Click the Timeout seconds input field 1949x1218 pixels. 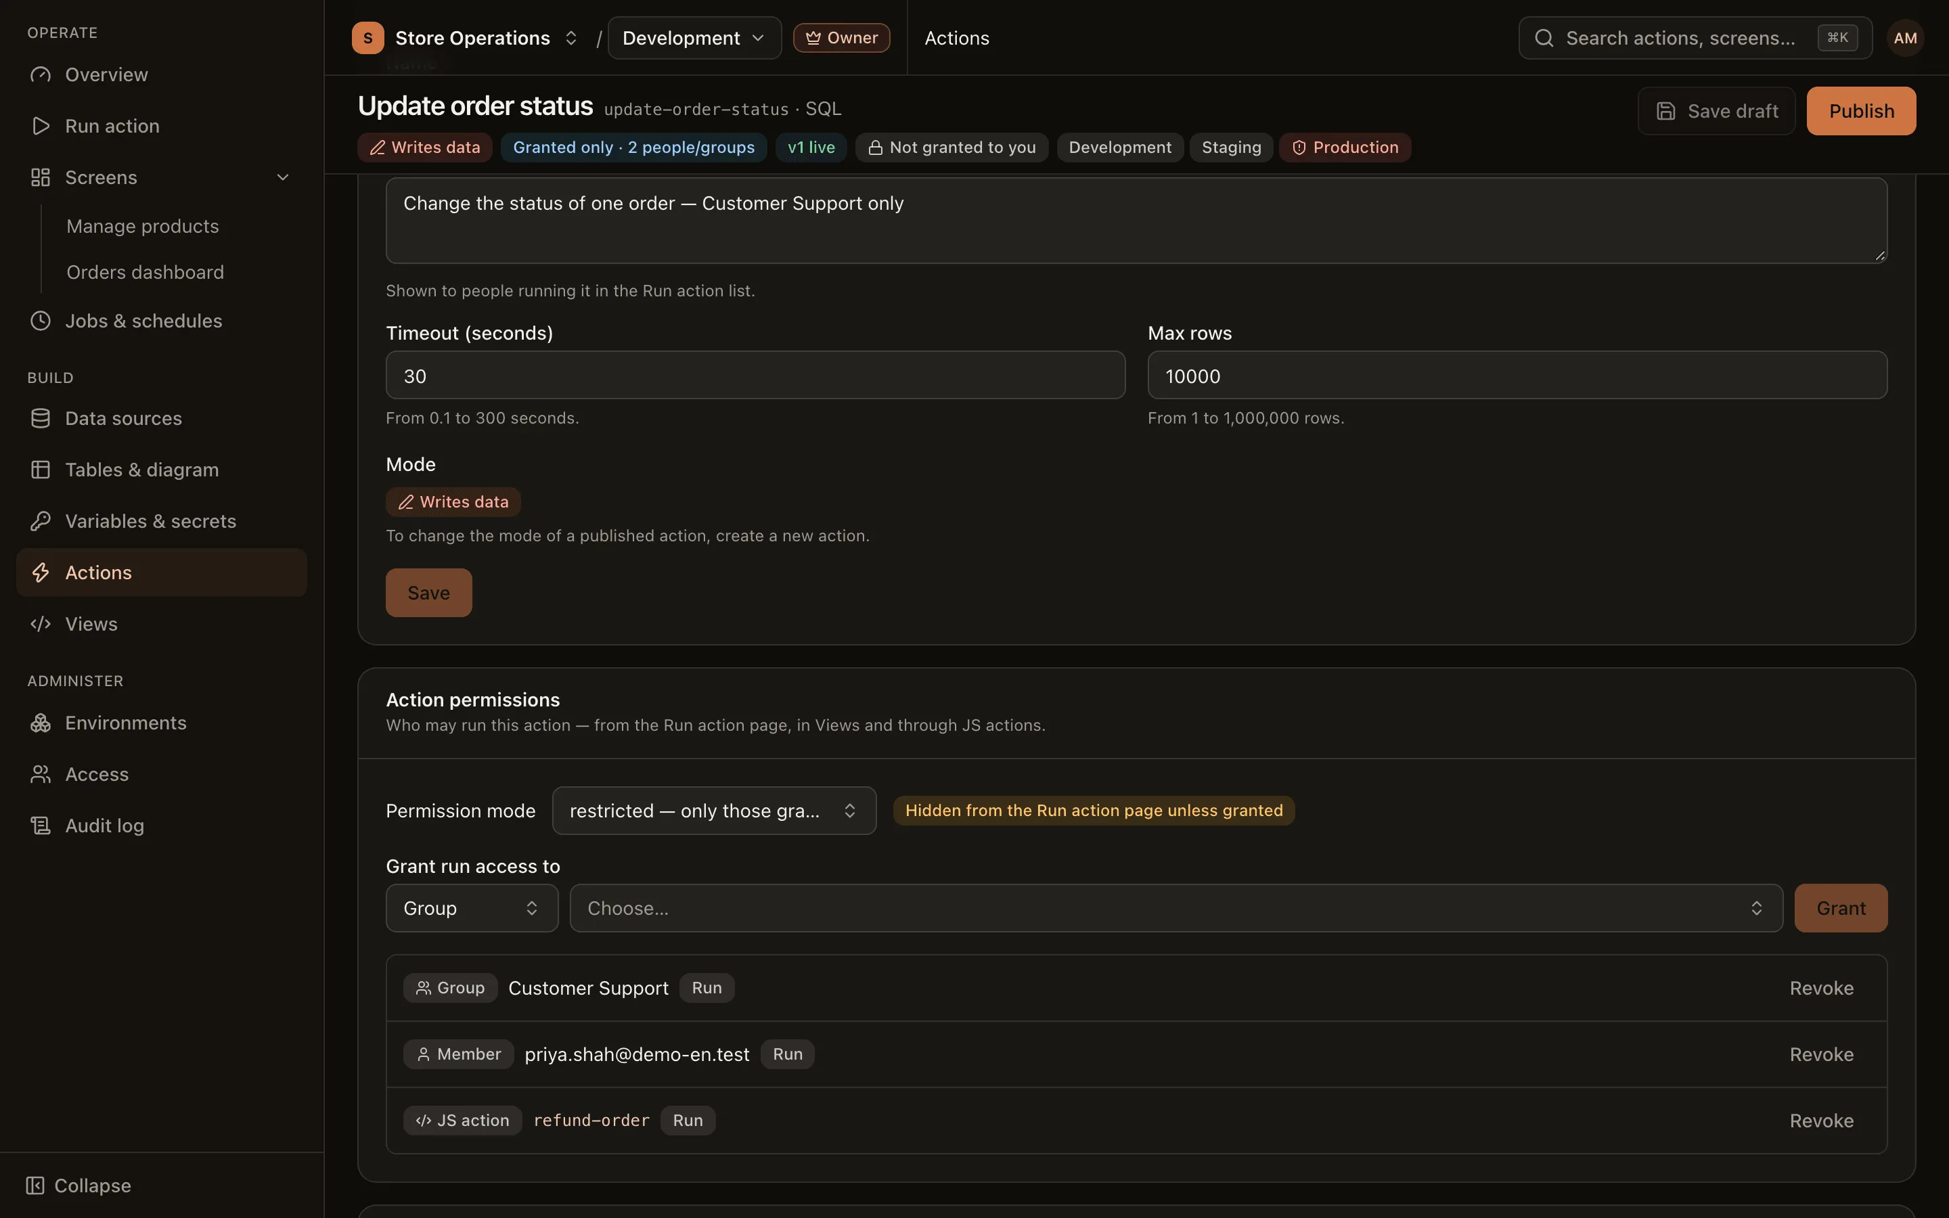coord(755,376)
